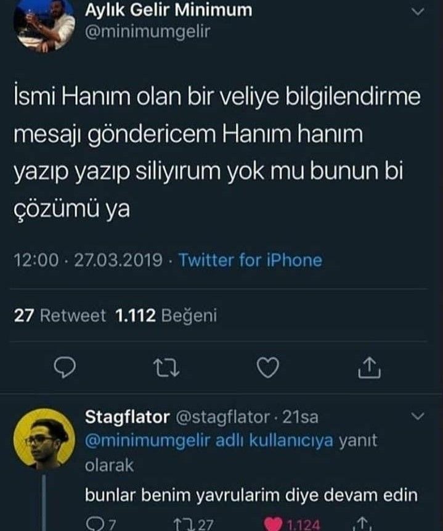This screenshot has height=531, width=443.
Task: Expand options menu on Stagflator reply
Action: point(418,418)
